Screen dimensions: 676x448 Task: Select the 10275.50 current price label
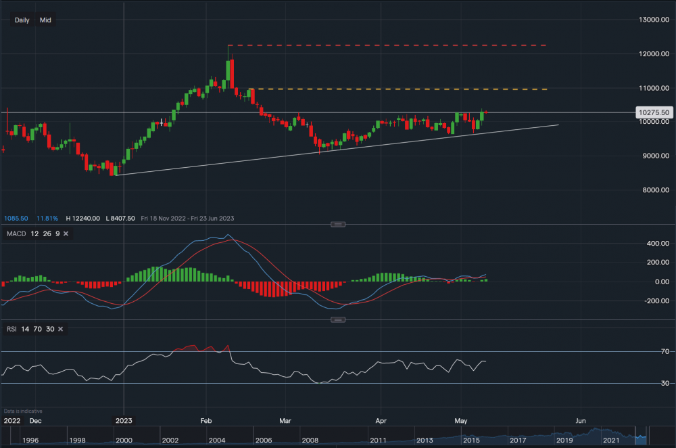(653, 112)
